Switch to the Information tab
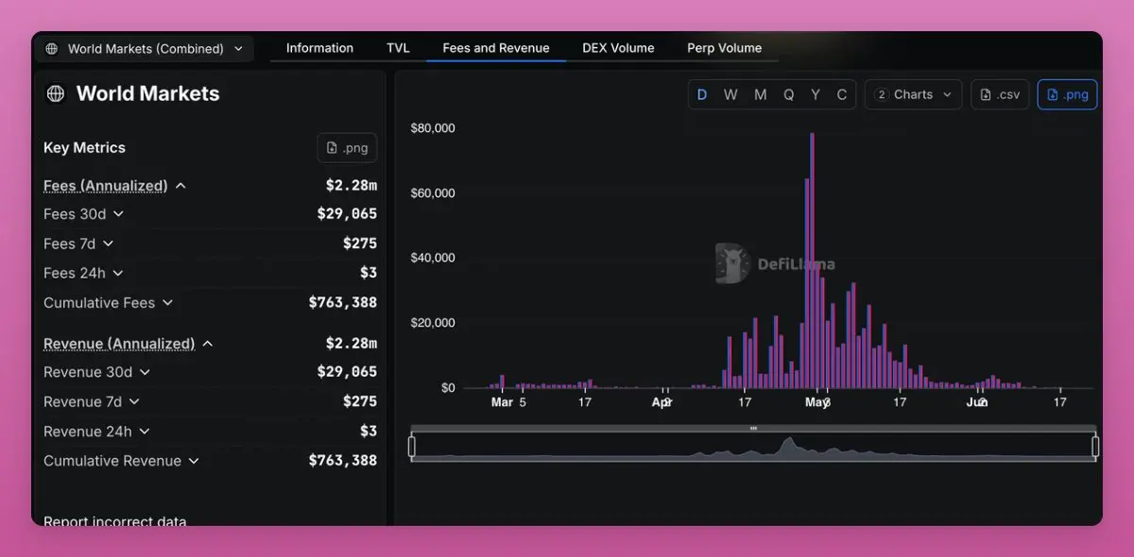 [319, 48]
